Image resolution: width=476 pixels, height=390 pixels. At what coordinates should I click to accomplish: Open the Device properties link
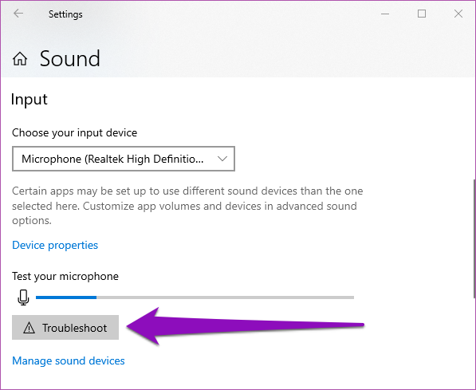pos(55,245)
